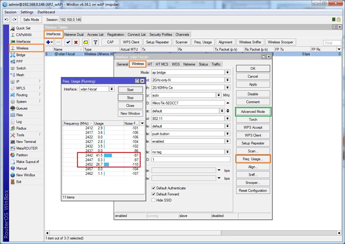Image resolution: width=345 pixels, height=244 pixels.
Task: Open Partition in sidebar
Action: pyautogui.click(x=22, y=155)
